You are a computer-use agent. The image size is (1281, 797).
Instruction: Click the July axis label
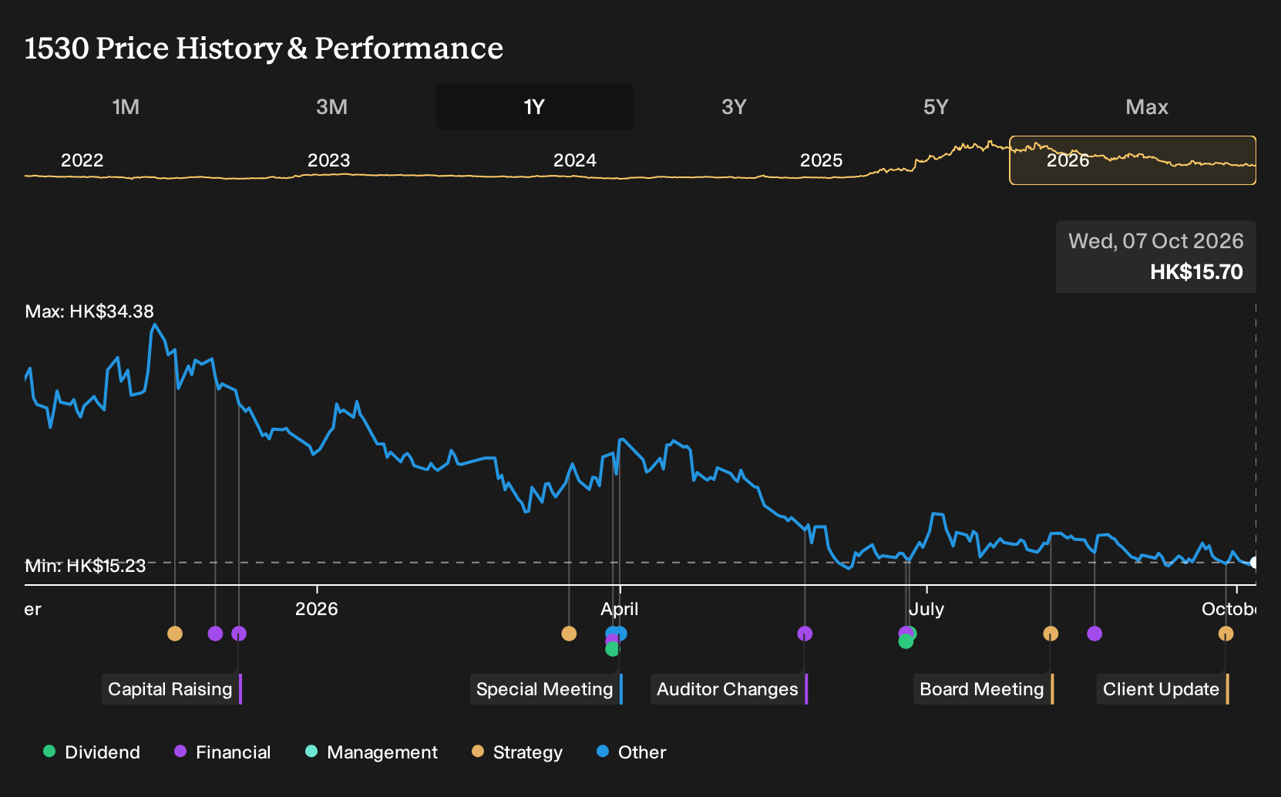[926, 609]
